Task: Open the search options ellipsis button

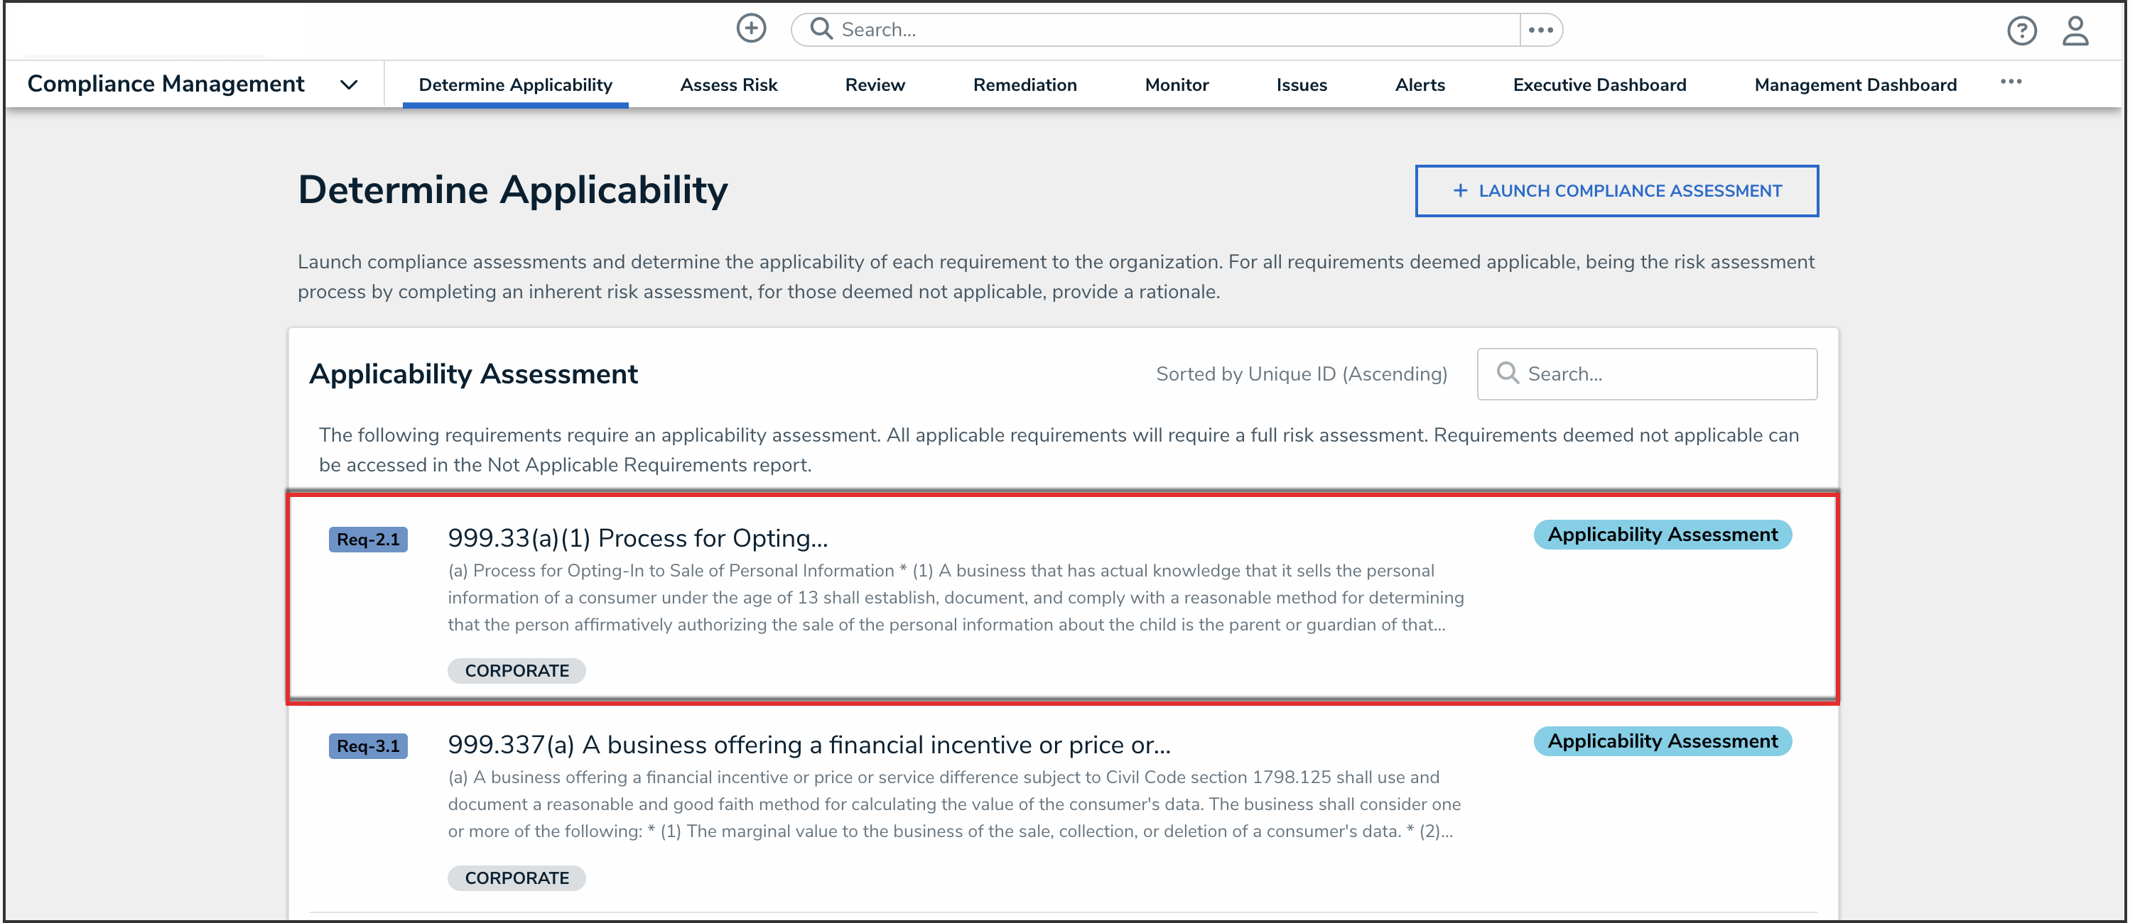Action: click(x=1540, y=30)
